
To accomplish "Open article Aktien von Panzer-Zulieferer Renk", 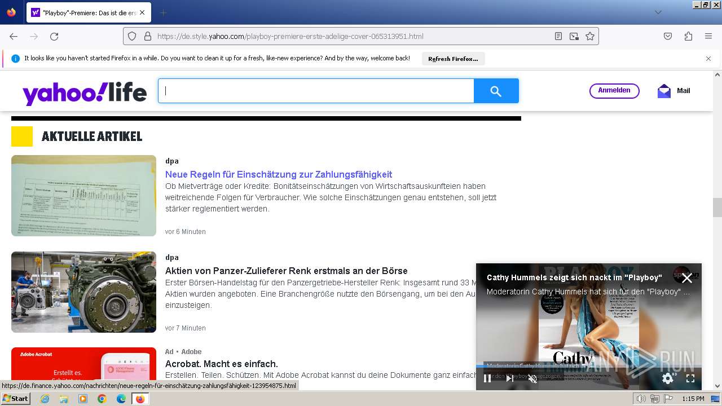I will [287, 271].
